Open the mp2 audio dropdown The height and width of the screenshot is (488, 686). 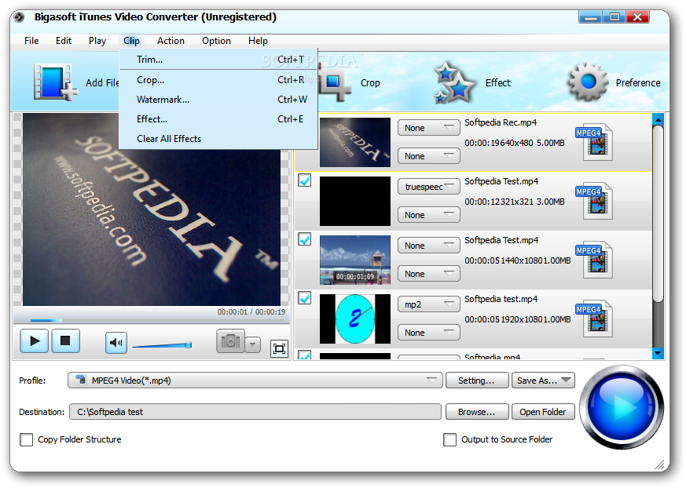(x=429, y=304)
